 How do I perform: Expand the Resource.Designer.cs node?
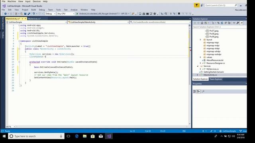pyautogui.click(x=200, y=63)
